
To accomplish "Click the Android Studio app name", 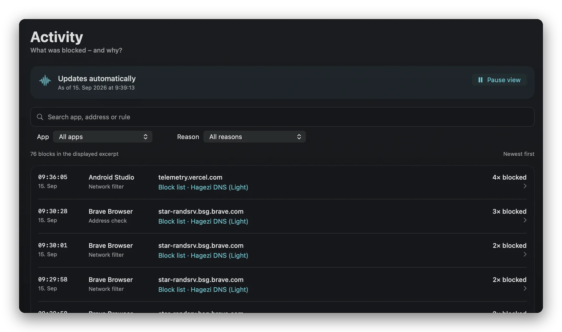I will [111, 177].
